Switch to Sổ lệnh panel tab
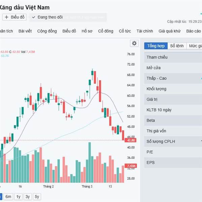The width and height of the screenshot is (202, 202). tap(177, 46)
